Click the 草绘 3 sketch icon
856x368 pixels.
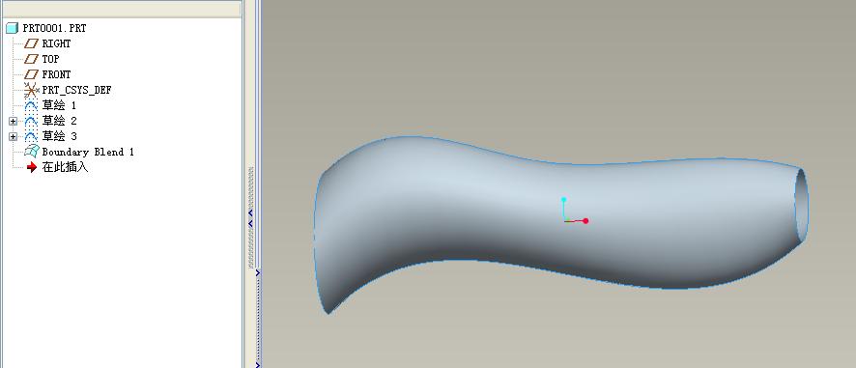32,136
